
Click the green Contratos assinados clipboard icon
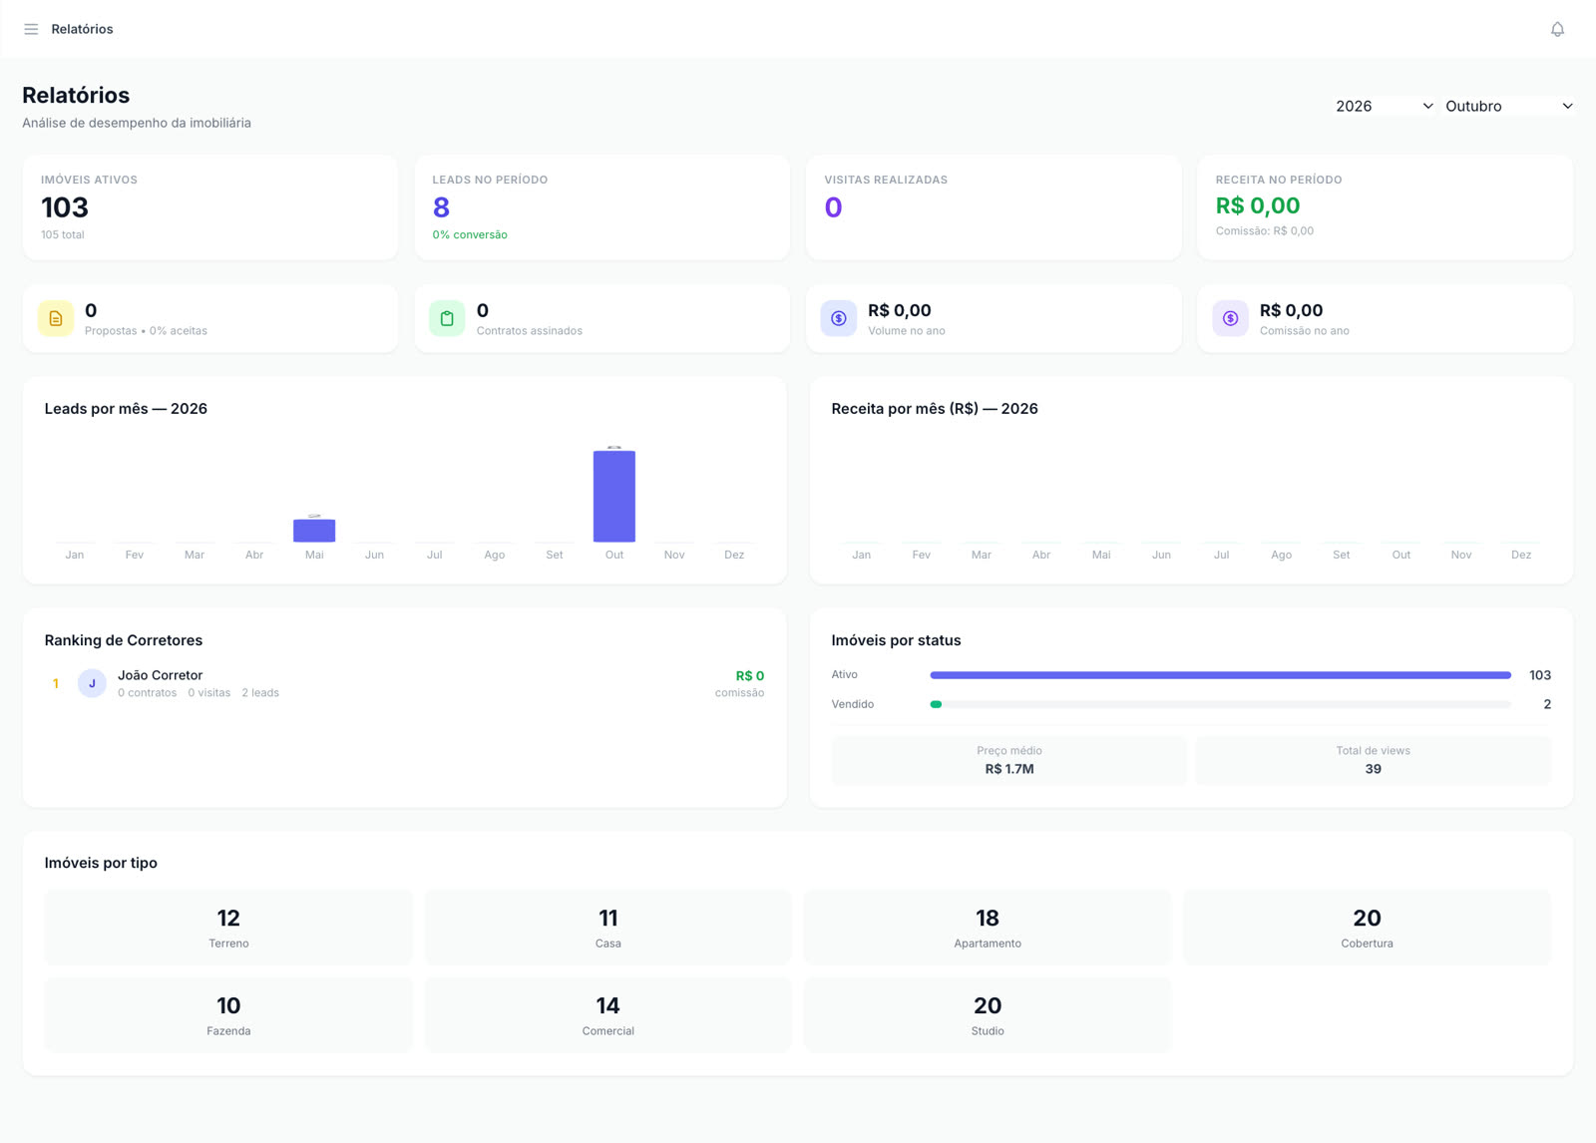click(x=447, y=318)
